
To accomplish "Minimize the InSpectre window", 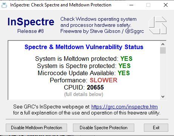I will tap(131, 5).
